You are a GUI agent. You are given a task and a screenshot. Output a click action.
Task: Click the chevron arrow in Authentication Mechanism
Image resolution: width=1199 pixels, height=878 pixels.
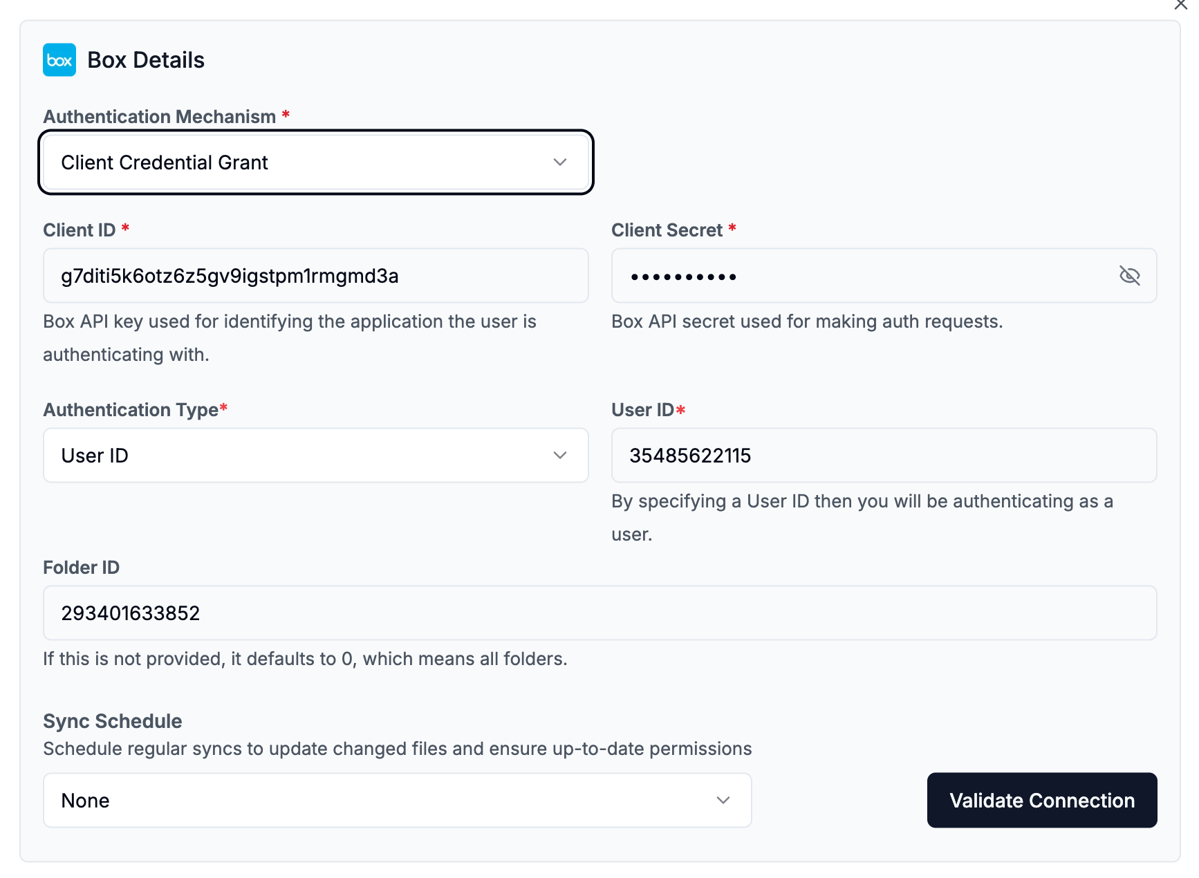coord(559,162)
